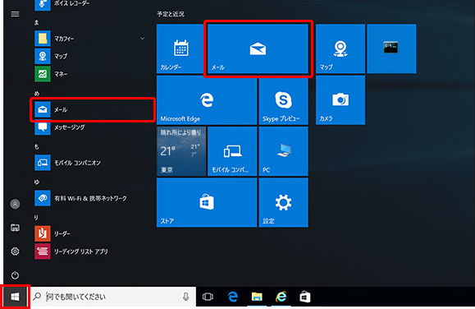Screen dimensions: 475x309
Task: Click the 予定と近況 tile group title
Action: tap(171, 14)
